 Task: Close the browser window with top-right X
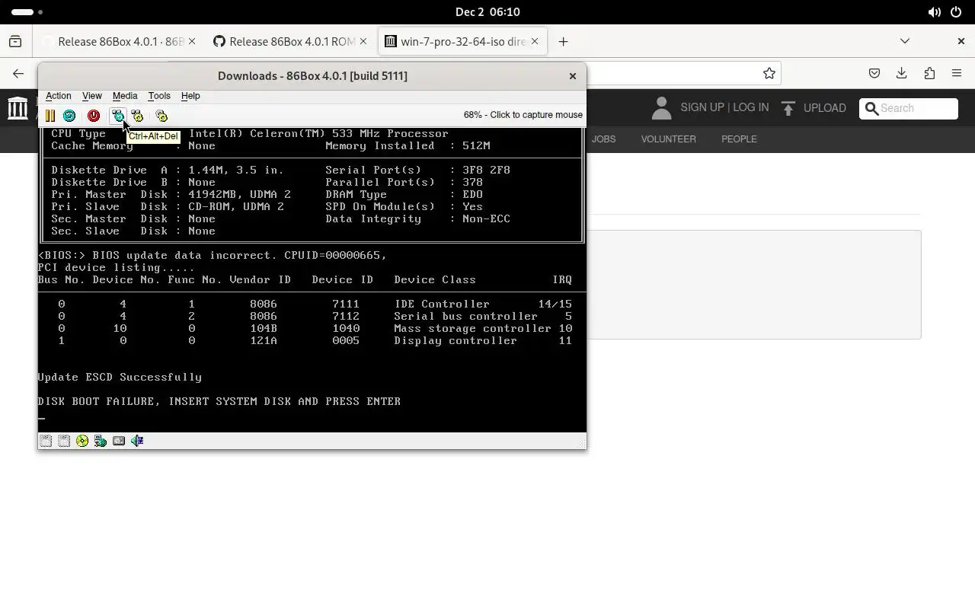pos(961,41)
